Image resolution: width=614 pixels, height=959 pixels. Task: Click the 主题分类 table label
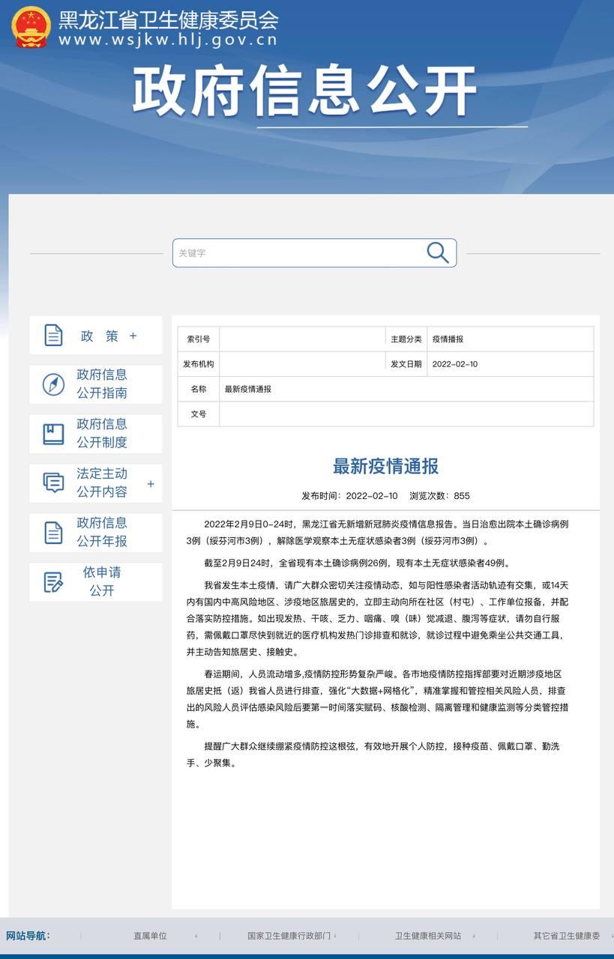tap(406, 339)
